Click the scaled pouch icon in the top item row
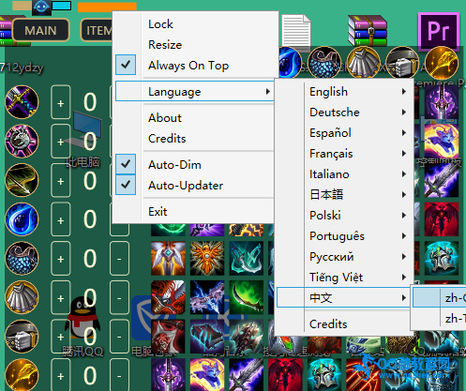The image size is (466, 391). click(x=324, y=63)
